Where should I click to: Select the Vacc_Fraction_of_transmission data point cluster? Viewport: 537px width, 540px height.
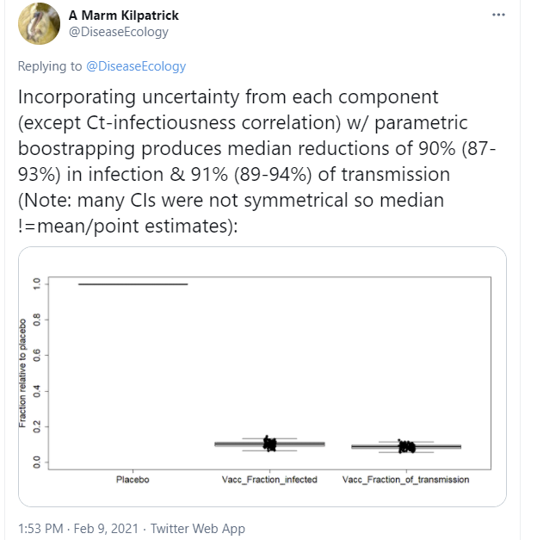click(406, 447)
